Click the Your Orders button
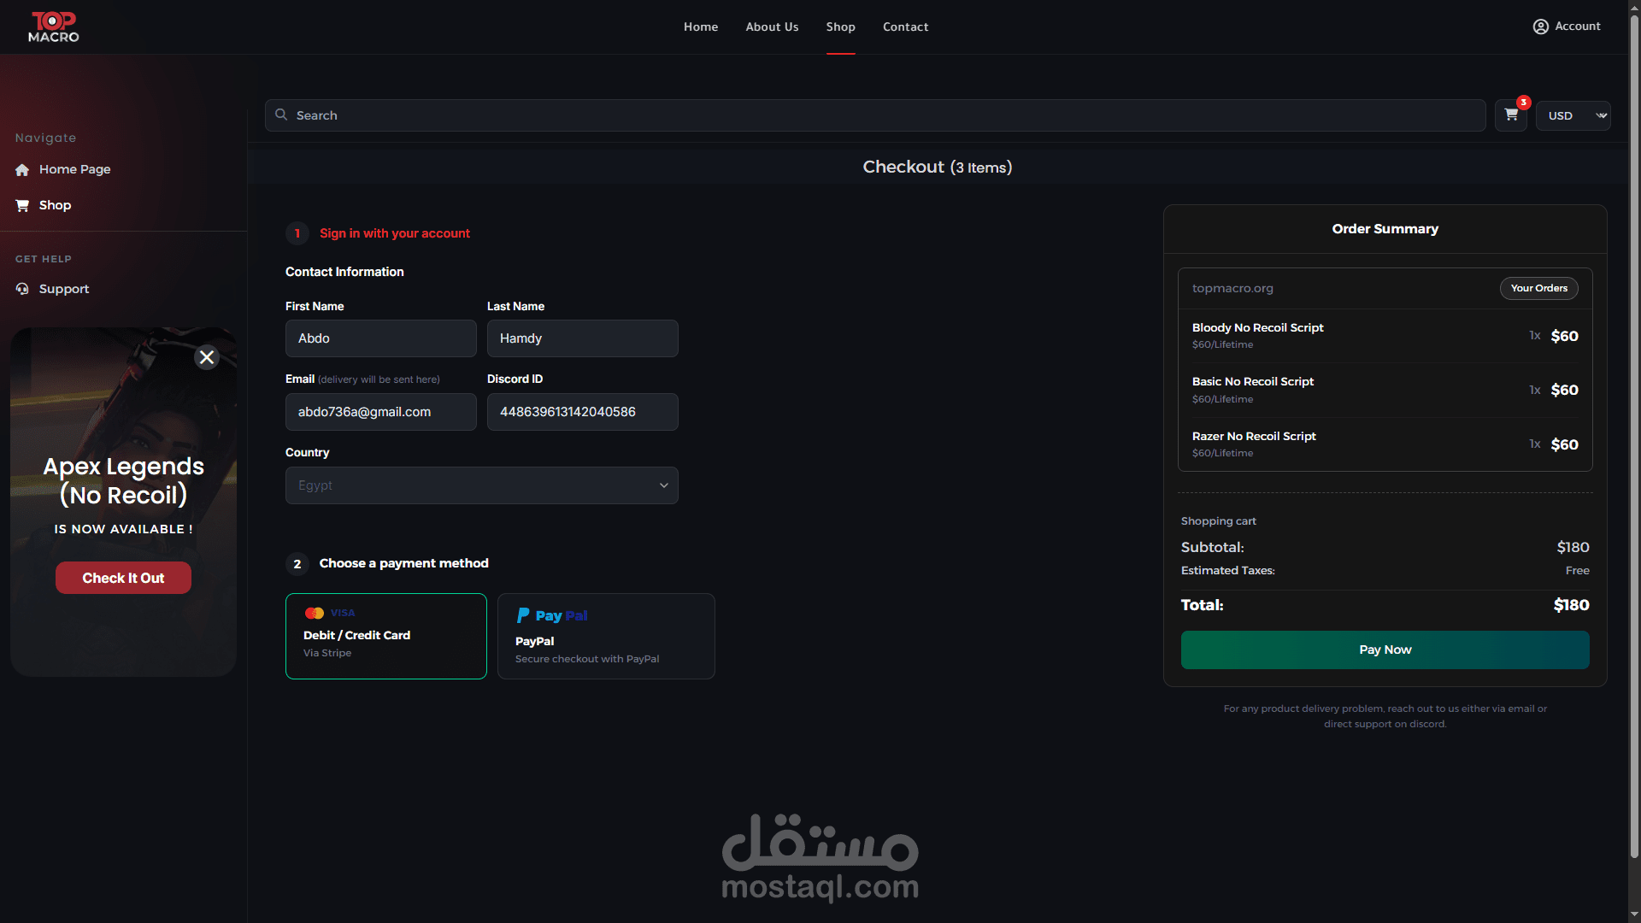The height and width of the screenshot is (923, 1641). point(1539,288)
